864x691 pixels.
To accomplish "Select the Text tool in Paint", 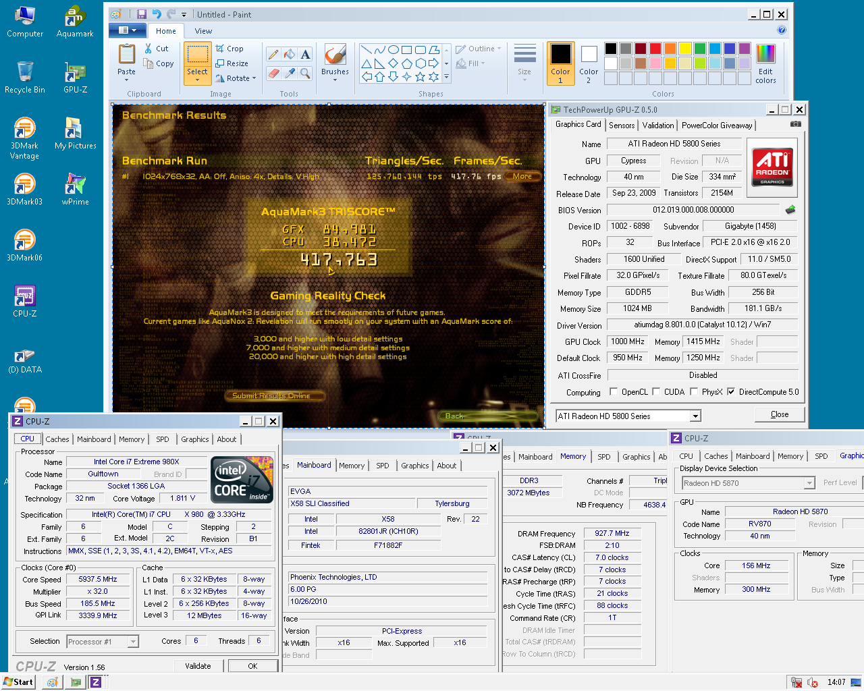I will (305, 55).
